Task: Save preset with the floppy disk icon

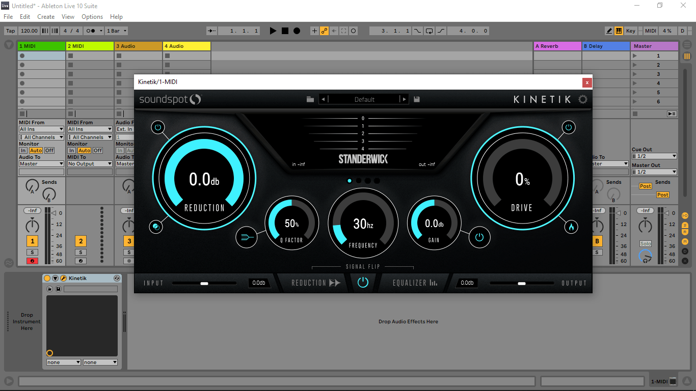Action: tap(417, 99)
